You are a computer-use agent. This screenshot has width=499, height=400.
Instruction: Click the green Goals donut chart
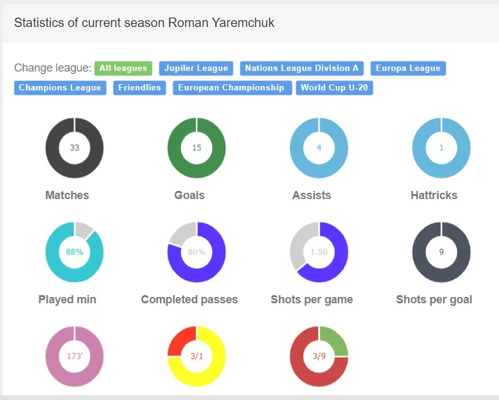[196, 148]
